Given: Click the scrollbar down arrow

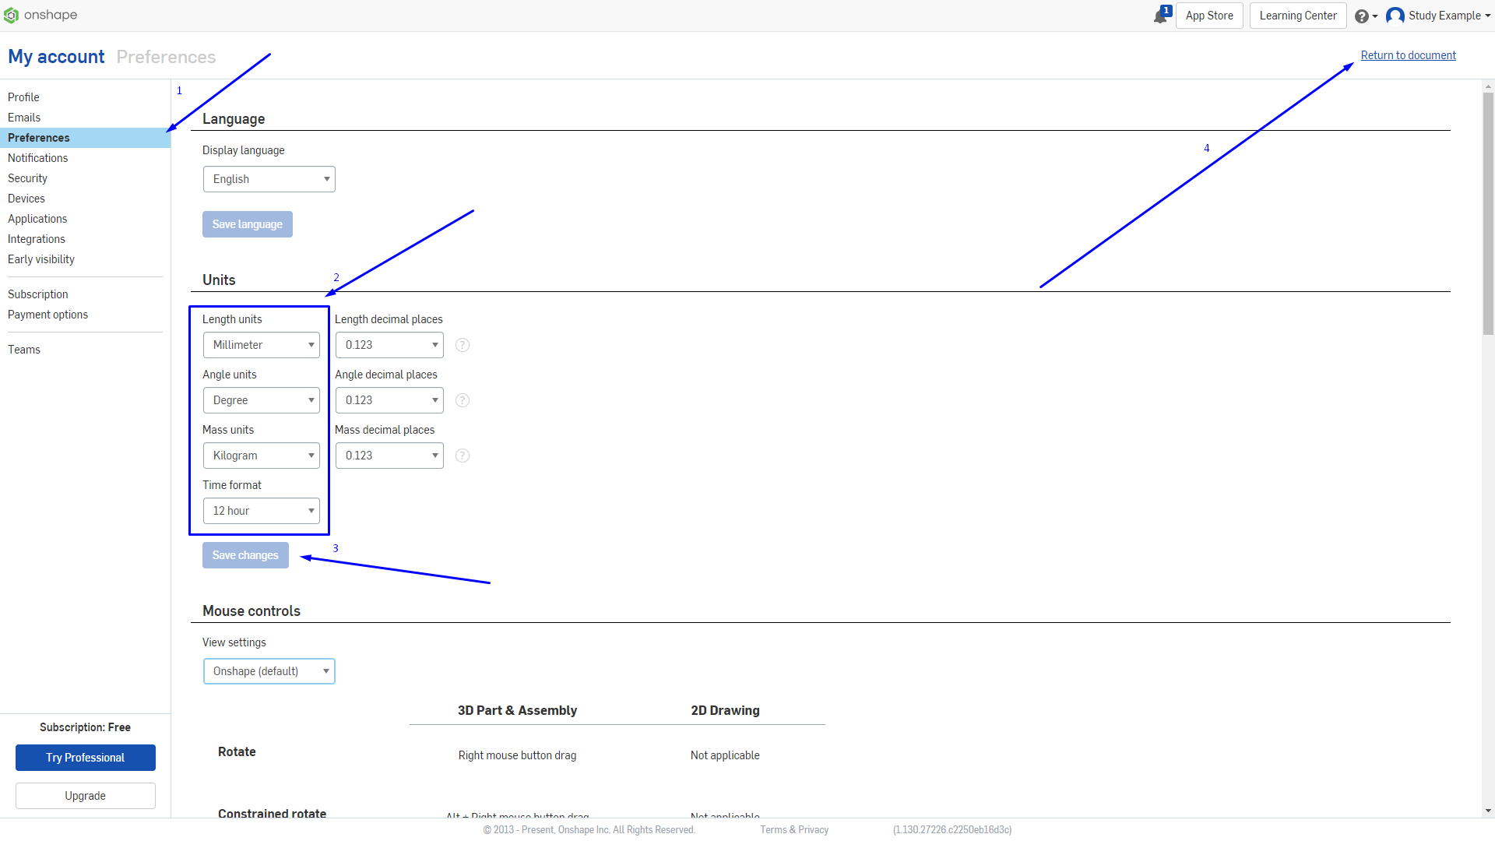Looking at the screenshot, I should 1488,811.
